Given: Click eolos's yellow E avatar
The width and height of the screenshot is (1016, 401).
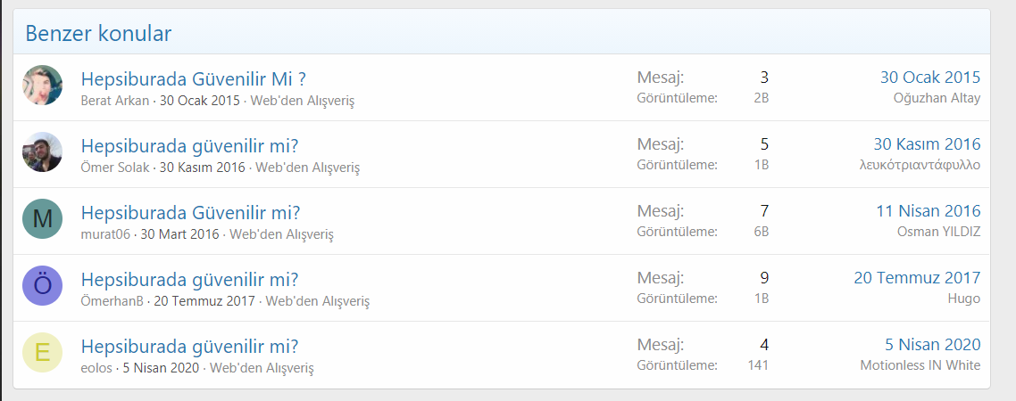Looking at the screenshot, I should [42, 353].
